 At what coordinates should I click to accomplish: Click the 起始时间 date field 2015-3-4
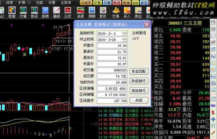112,34
